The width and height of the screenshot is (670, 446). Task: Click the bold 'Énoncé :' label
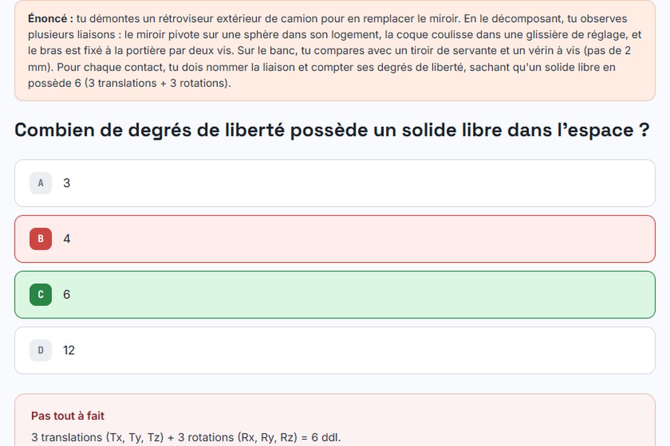coord(50,18)
